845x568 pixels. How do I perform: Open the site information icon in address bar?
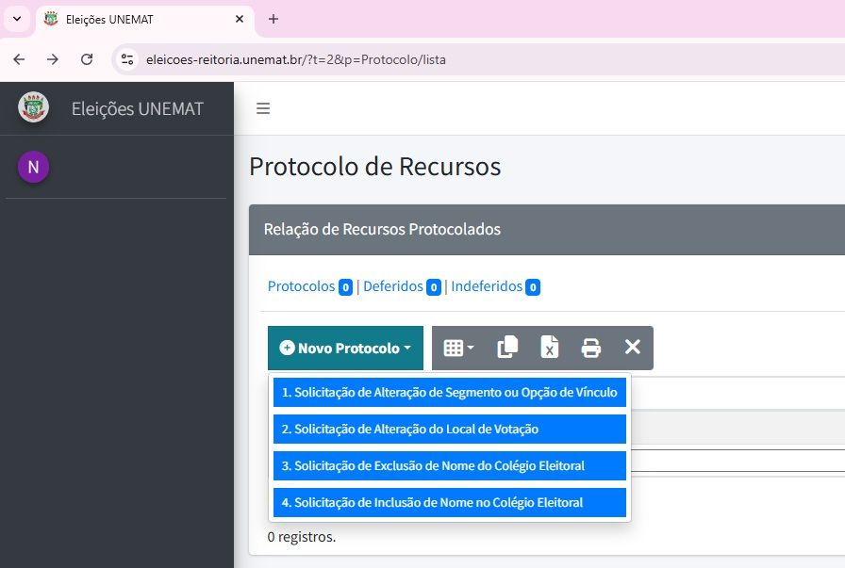click(x=128, y=59)
